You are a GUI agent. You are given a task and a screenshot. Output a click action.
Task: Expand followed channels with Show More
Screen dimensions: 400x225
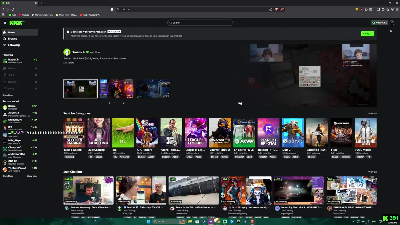(8, 95)
